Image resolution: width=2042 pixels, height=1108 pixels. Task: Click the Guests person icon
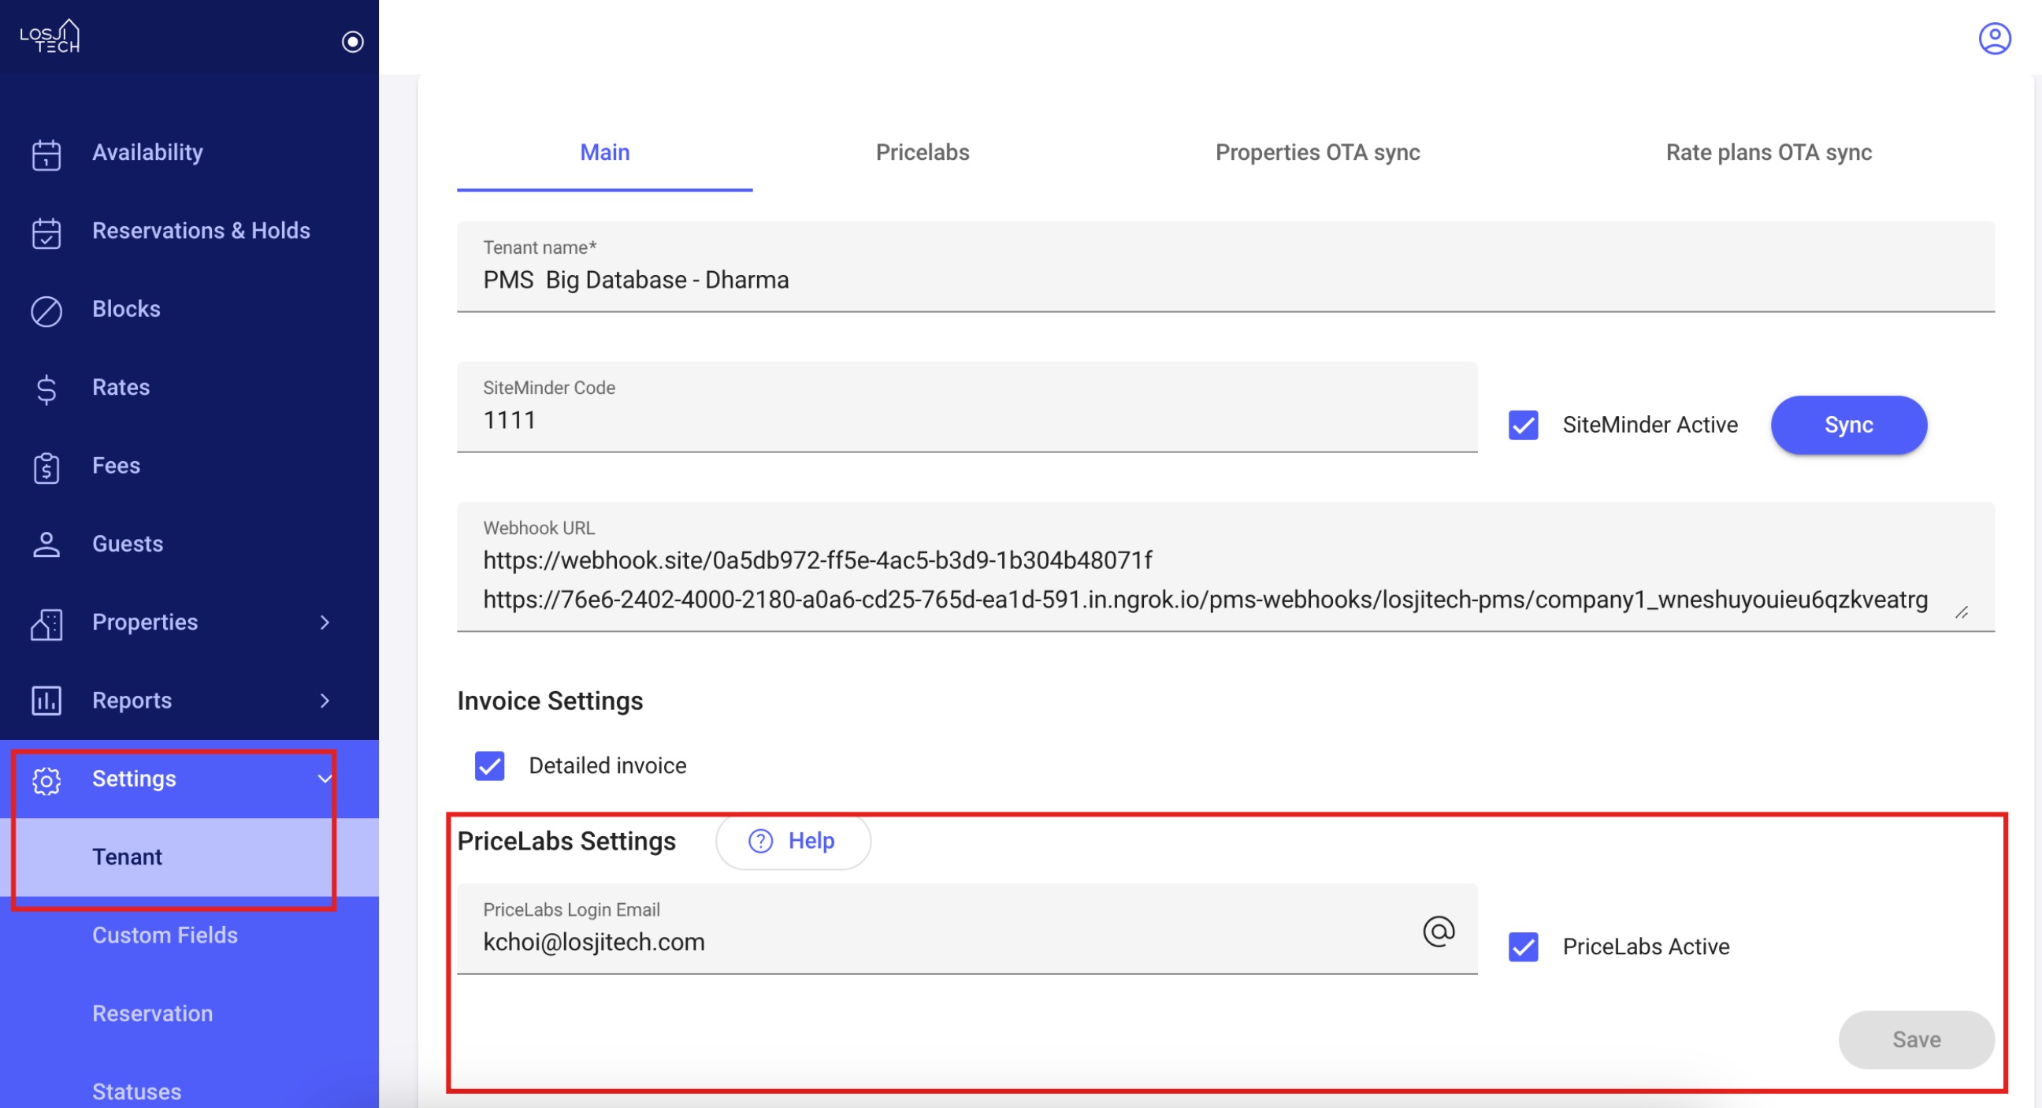point(46,545)
